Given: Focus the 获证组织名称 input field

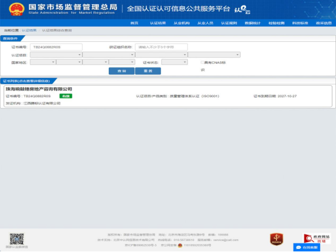Looking at the screenshot, I should [162, 47].
